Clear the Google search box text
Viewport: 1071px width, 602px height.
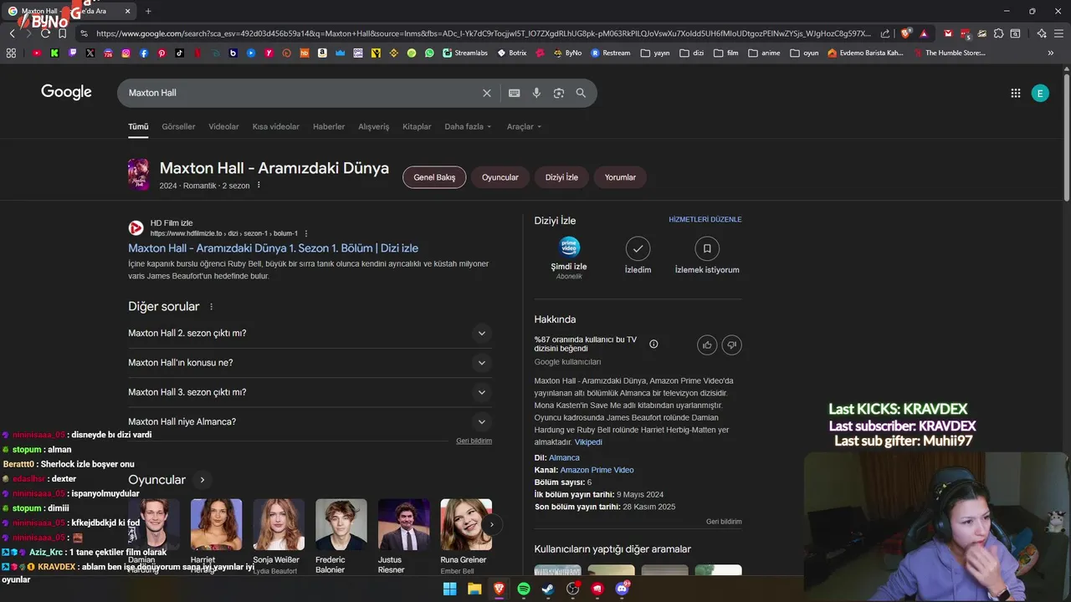(486, 93)
